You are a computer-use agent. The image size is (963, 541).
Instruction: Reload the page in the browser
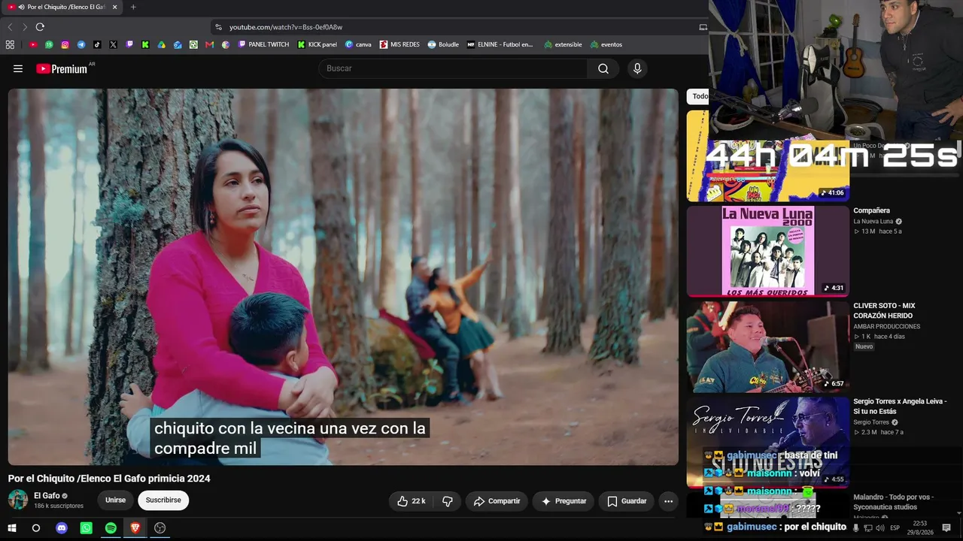click(40, 27)
